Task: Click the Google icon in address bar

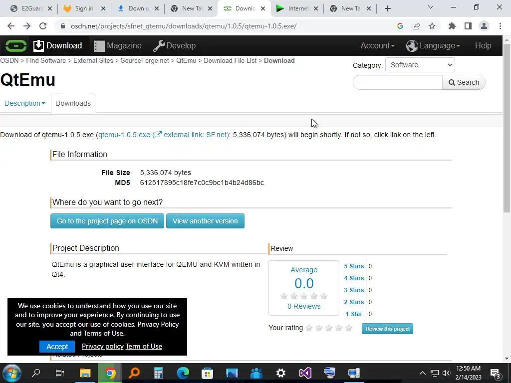Action: (x=400, y=26)
